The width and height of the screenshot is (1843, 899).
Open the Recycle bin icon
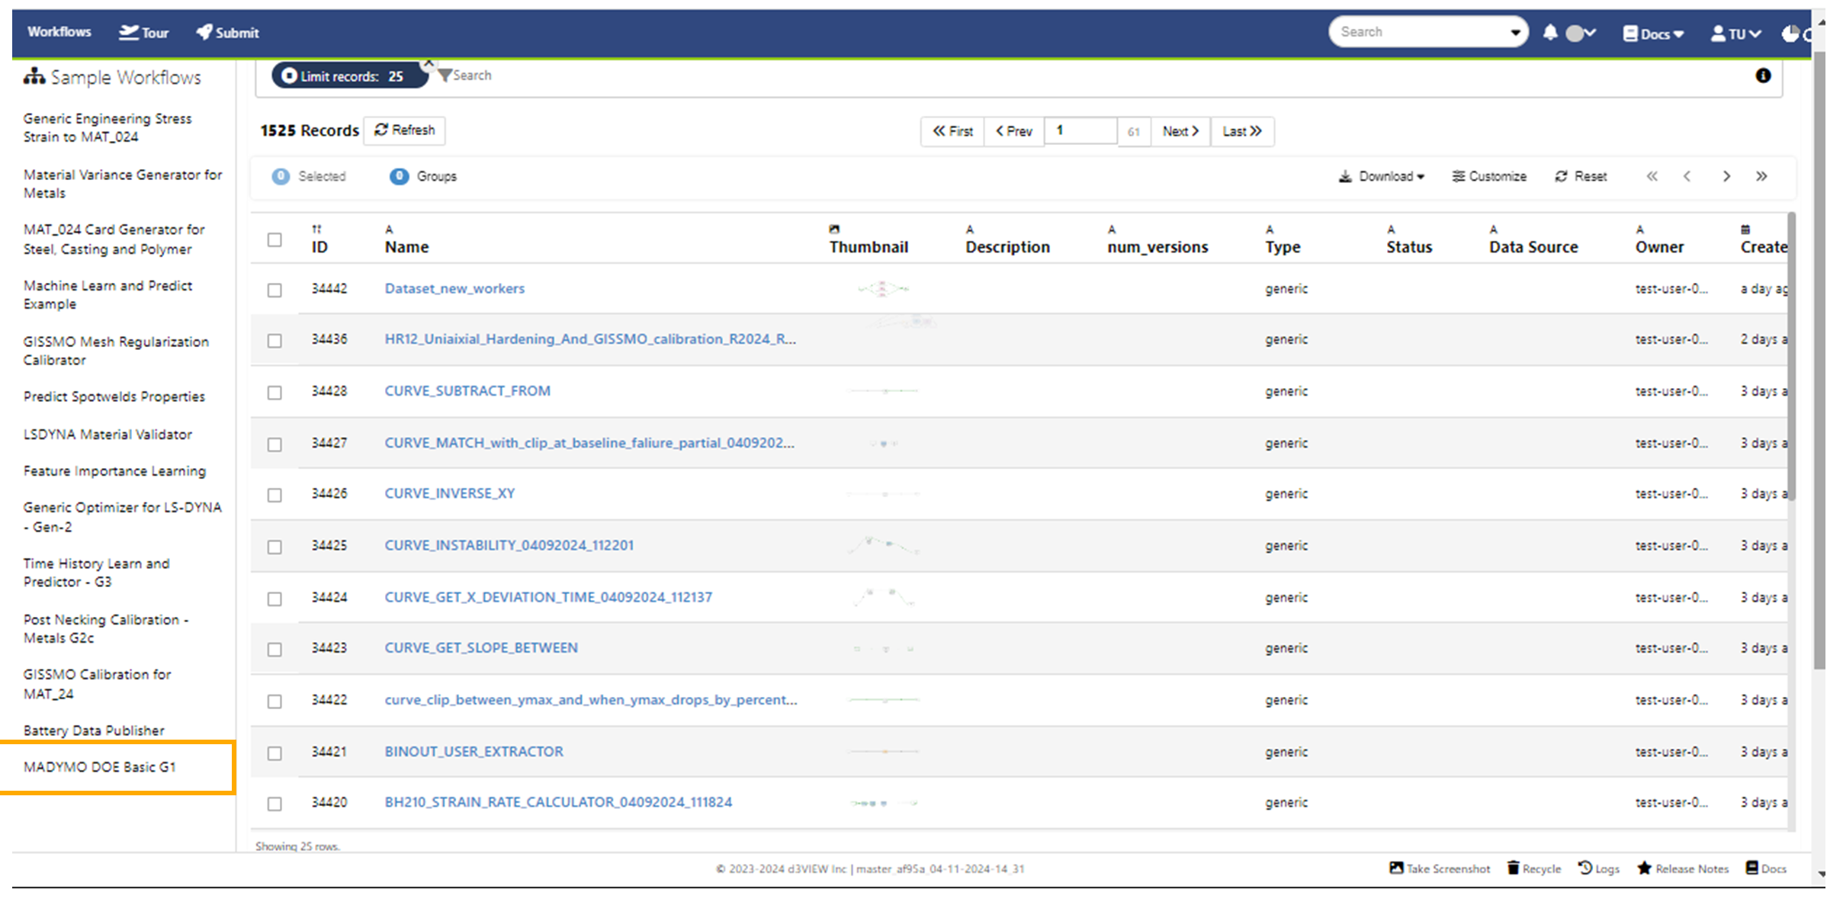tap(1513, 868)
